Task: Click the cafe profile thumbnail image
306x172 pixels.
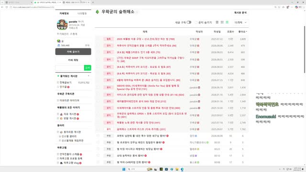Action: coord(62,24)
